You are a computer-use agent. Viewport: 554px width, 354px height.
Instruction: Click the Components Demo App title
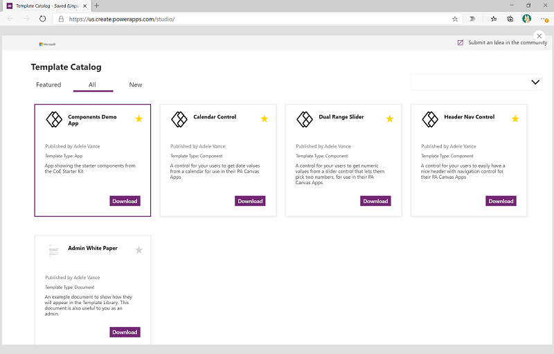pyautogui.click(x=92, y=120)
